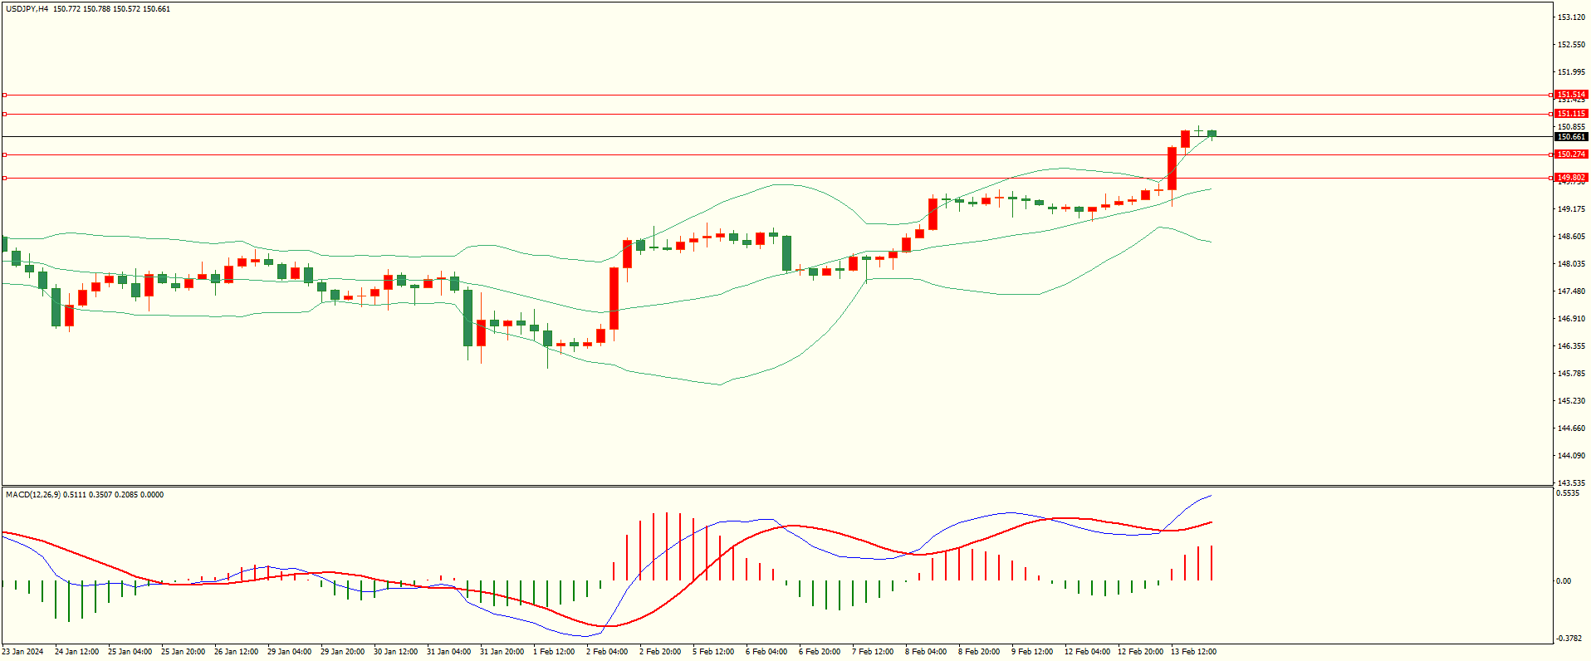Screen dimensions: 1591x661
Task: Click the 13 Feb 12:00 time label
Action: click(x=1193, y=652)
